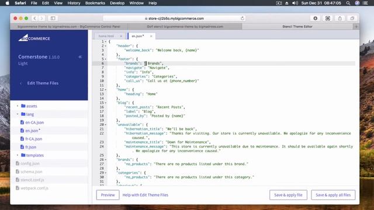Open the downloads toolbar icon
The image size is (374, 210).
click(x=316, y=18)
